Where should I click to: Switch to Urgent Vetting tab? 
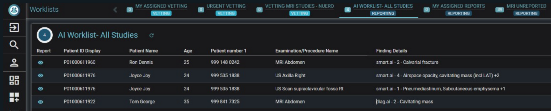coord(226,9)
